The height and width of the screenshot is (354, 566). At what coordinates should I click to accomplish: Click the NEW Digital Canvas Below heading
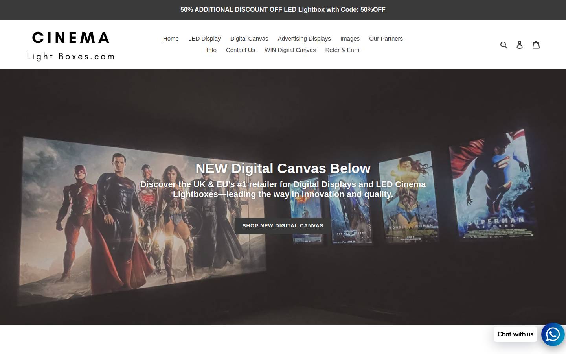pos(283,168)
